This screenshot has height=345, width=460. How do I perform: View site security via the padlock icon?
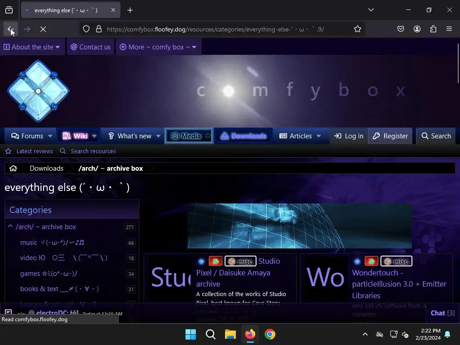98,29
